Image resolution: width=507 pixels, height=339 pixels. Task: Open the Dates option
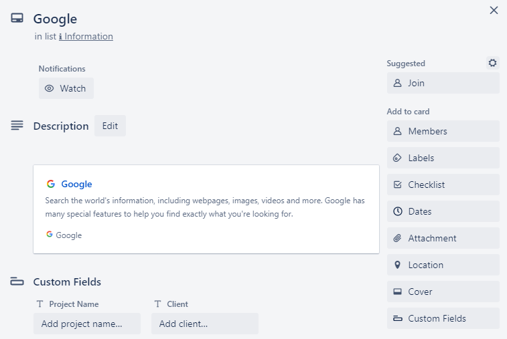443,211
